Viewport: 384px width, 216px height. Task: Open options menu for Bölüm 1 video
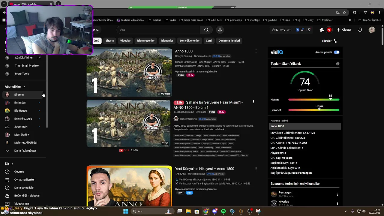tap(253, 102)
